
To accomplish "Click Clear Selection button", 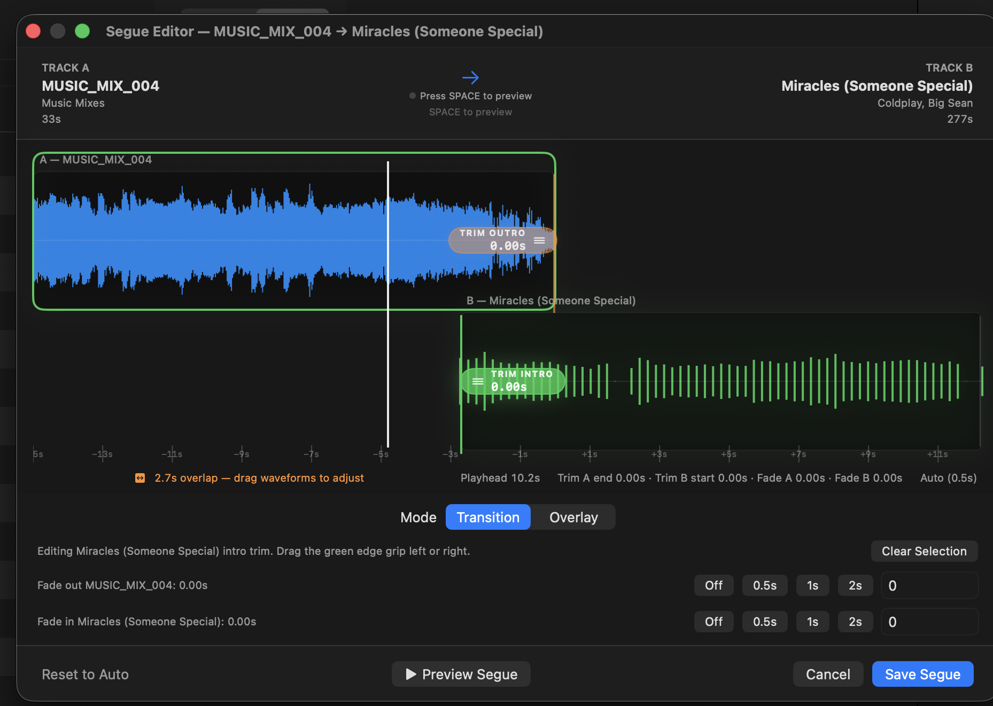I will coord(924,551).
